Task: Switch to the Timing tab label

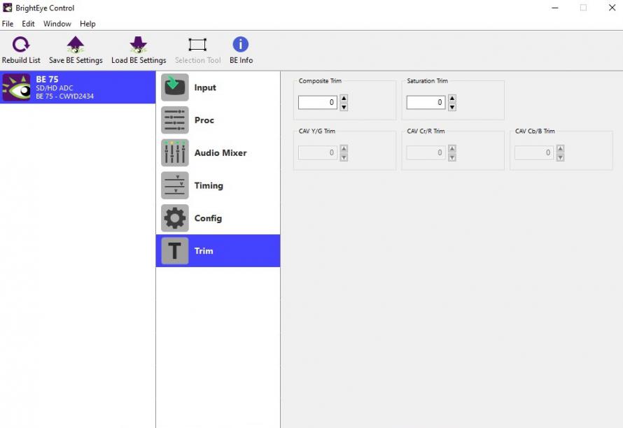Action: point(209,185)
